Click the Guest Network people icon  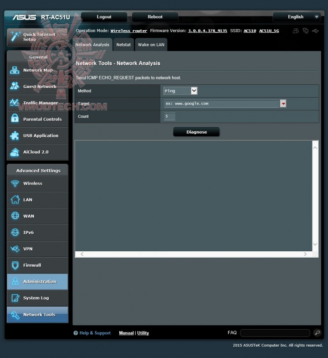[15, 86]
